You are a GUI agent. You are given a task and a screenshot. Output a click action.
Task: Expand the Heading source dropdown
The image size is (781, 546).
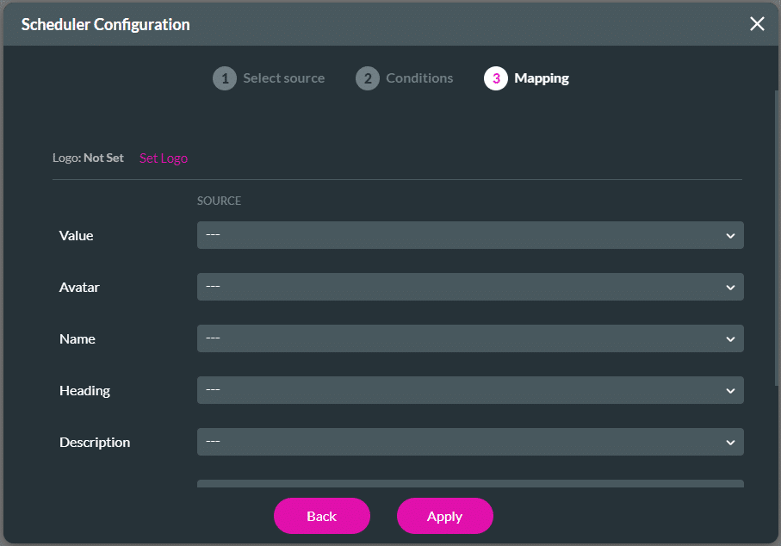tap(469, 390)
